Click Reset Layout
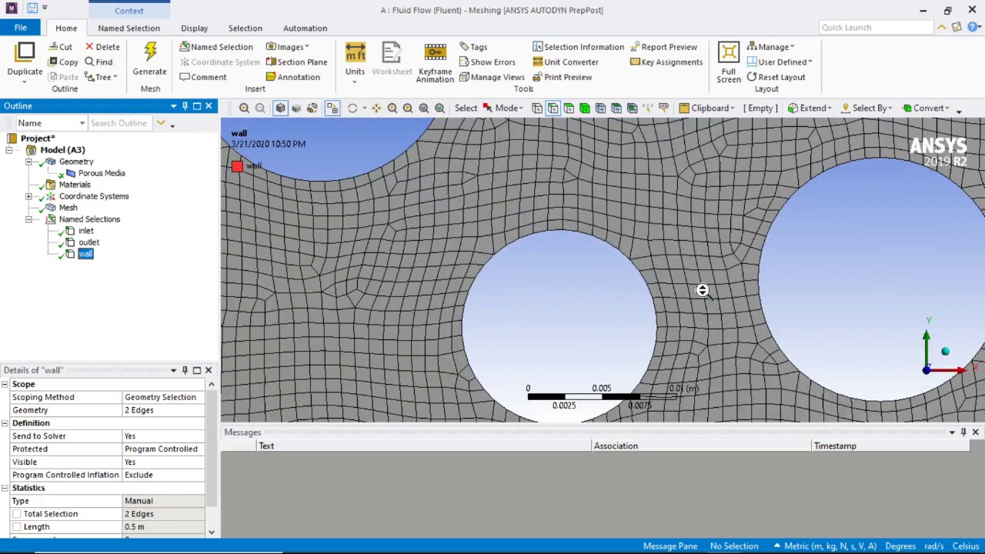The image size is (985, 554). click(776, 77)
